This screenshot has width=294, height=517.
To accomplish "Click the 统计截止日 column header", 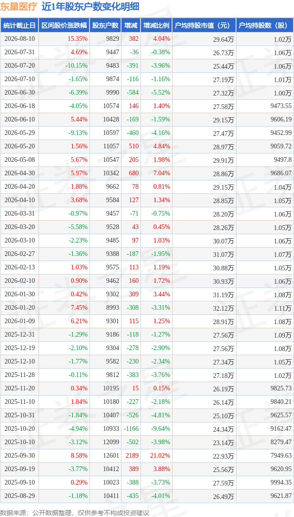I will [19, 26].
